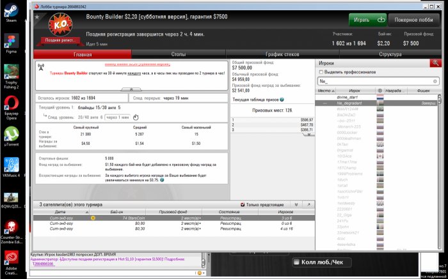448x279 pixels.
Task: Open info icon next to current prize table
Action: coord(282,100)
